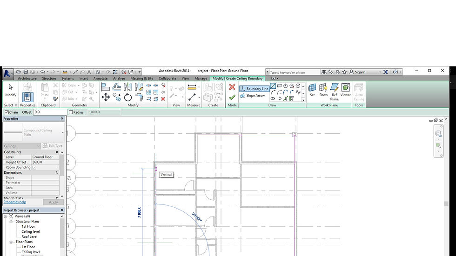Screen dimensions: 456x256
Task: Select the Line draw tool
Action: pyautogui.click(x=273, y=86)
